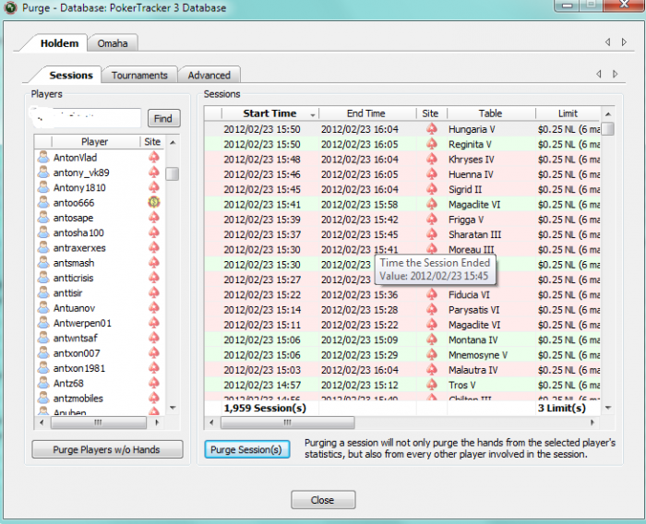Click the right game-tabs arrow next to Omaha

click(x=624, y=42)
